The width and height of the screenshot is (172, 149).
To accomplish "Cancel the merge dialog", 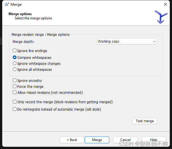I will [125, 140].
